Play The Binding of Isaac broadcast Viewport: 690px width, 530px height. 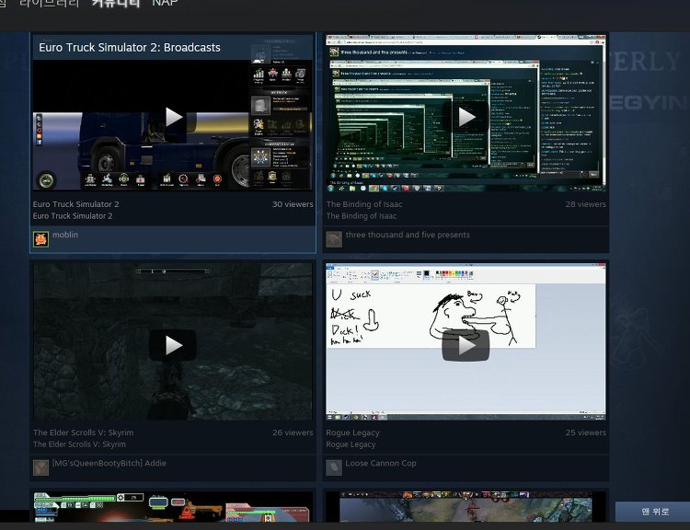(466, 117)
